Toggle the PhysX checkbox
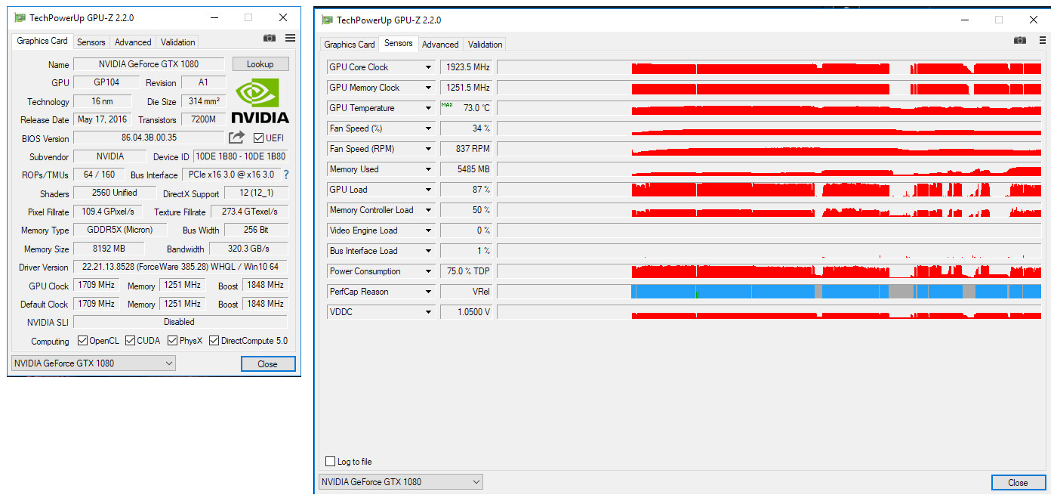The width and height of the screenshot is (1054, 501). [173, 341]
